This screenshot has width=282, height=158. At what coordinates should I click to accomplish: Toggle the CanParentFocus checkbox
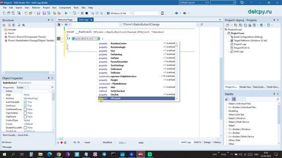(x=25, y=109)
